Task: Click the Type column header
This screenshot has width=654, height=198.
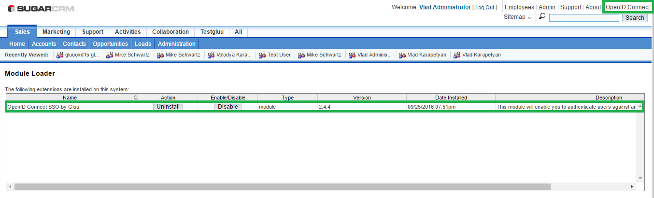Action: 287,98
